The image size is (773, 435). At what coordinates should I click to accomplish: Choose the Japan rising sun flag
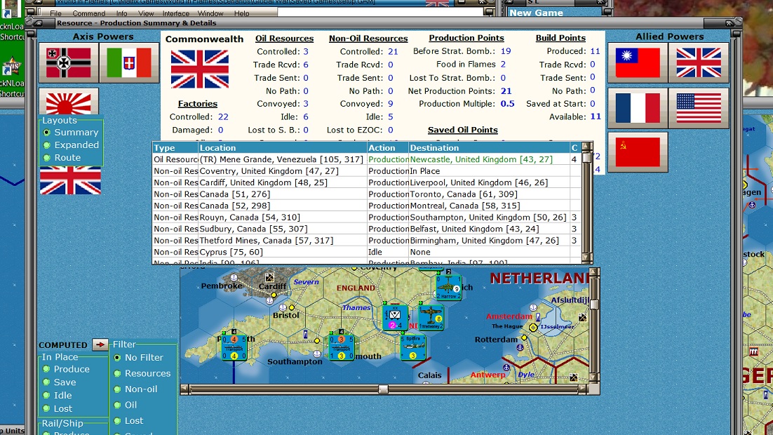pos(68,102)
